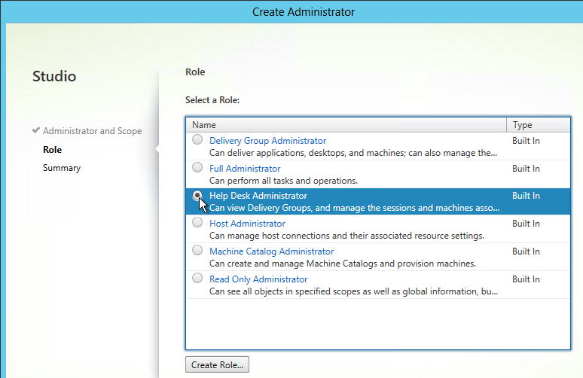This screenshot has height=378, width=583.
Task: Click checkmark icon beside Administrator and Scope
Action: [36, 130]
